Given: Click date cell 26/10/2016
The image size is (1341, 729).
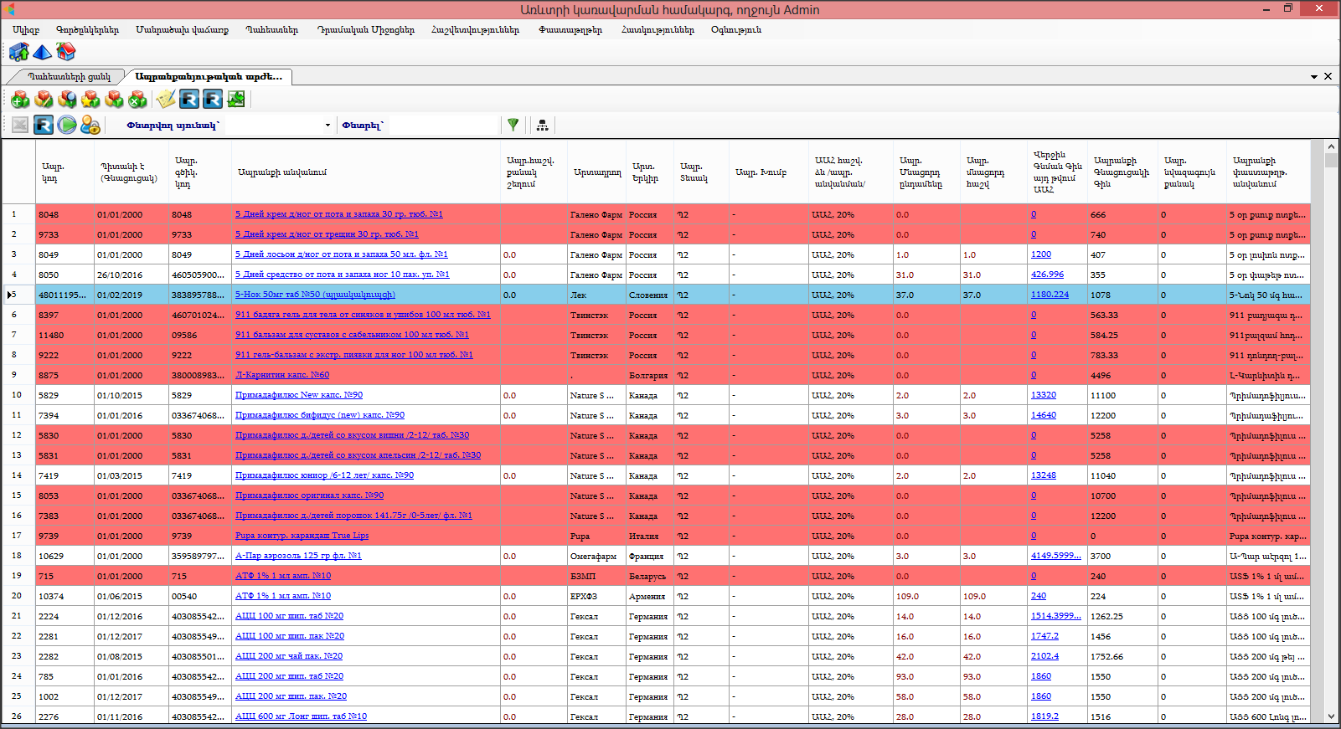Looking at the screenshot, I should [132, 275].
